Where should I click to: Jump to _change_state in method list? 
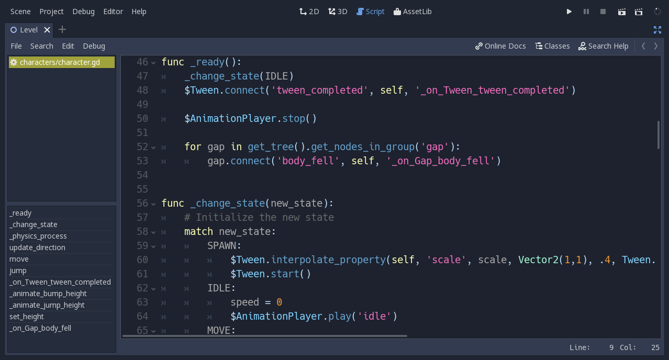(x=60, y=224)
